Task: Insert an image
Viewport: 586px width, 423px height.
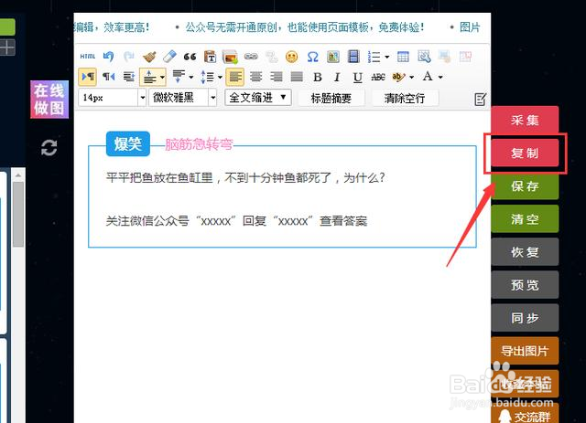Action: (231, 57)
